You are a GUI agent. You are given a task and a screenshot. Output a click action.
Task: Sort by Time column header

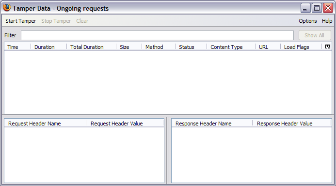(x=17, y=47)
